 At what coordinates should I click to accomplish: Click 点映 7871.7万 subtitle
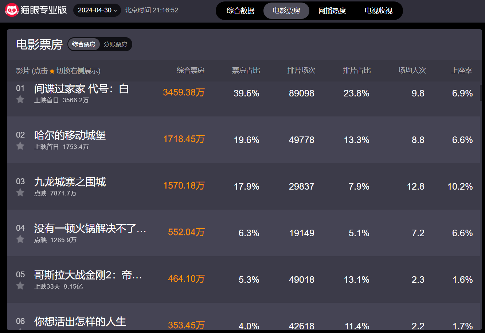[55, 193]
